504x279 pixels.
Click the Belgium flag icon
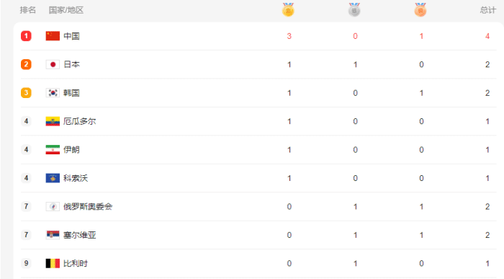53,263
